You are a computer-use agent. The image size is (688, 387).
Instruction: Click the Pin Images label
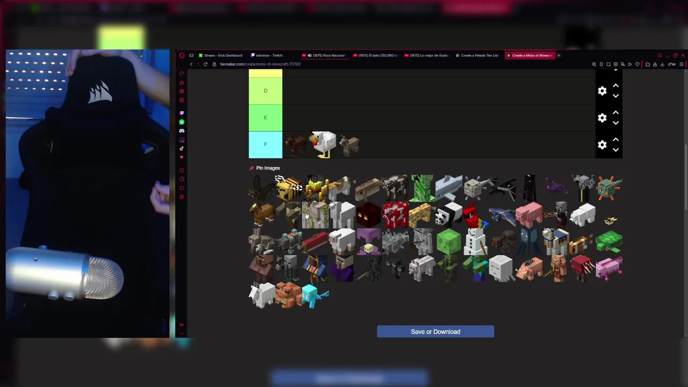pos(268,168)
